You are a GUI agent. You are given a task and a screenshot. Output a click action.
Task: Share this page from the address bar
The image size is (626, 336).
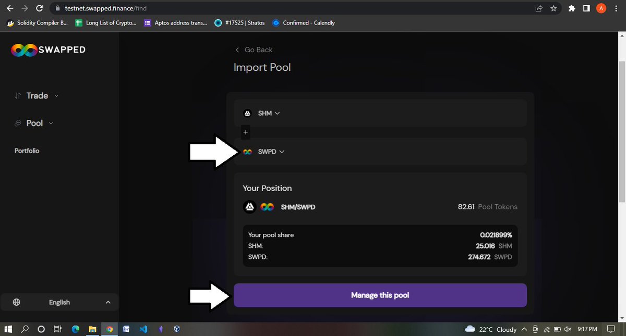[538, 8]
